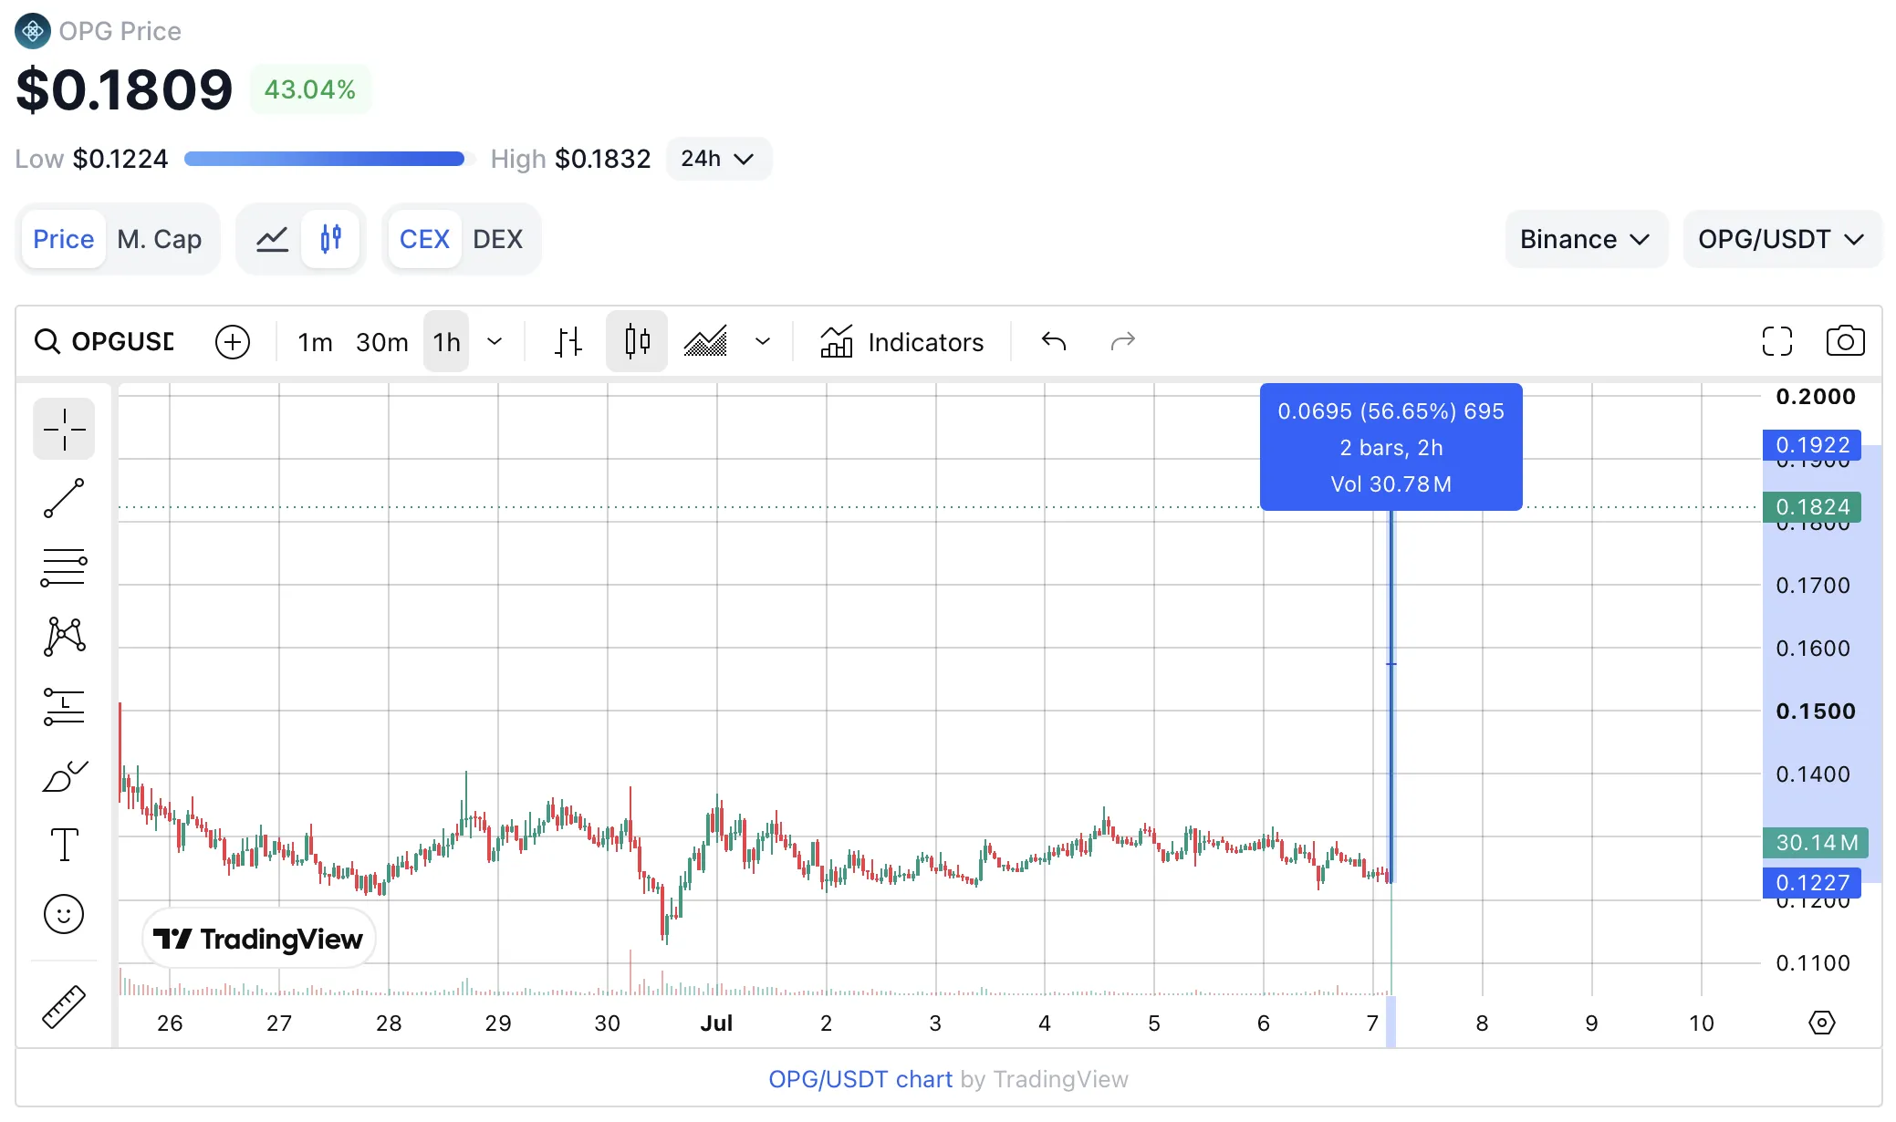Open the emoji icons tool
This screenshot has width=1896, height=1122.
tap(64, 914)
